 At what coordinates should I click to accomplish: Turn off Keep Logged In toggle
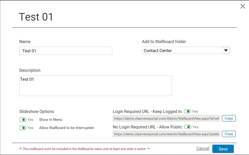coord(187,112)
